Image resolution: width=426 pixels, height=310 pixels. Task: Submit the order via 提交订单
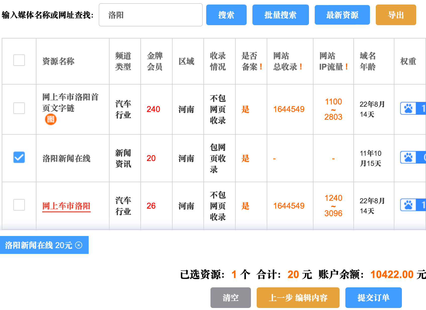(373, 298)
